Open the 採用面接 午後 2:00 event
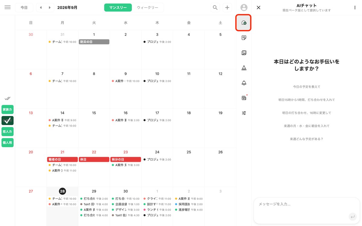 (x=189, y=204)
